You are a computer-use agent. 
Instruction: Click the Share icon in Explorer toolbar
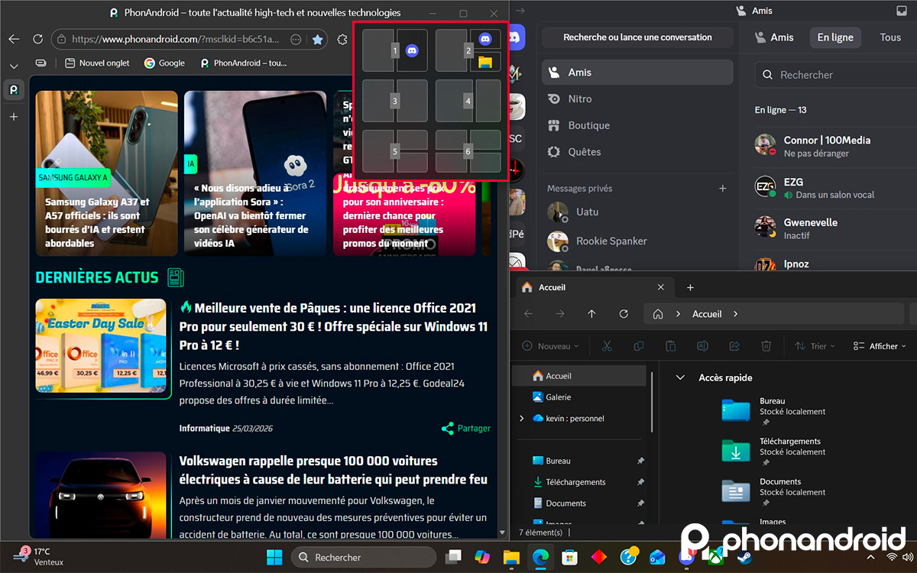click(734, 346)
